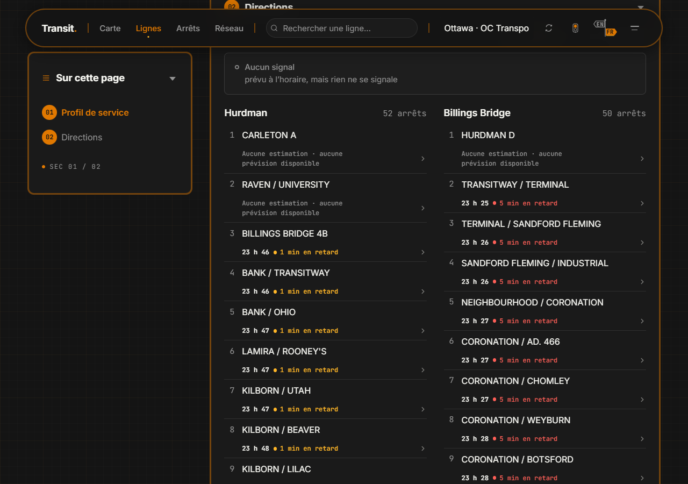Go to the Réseau tab
This screenshot has height=484, width=688.
coord(229,28)
